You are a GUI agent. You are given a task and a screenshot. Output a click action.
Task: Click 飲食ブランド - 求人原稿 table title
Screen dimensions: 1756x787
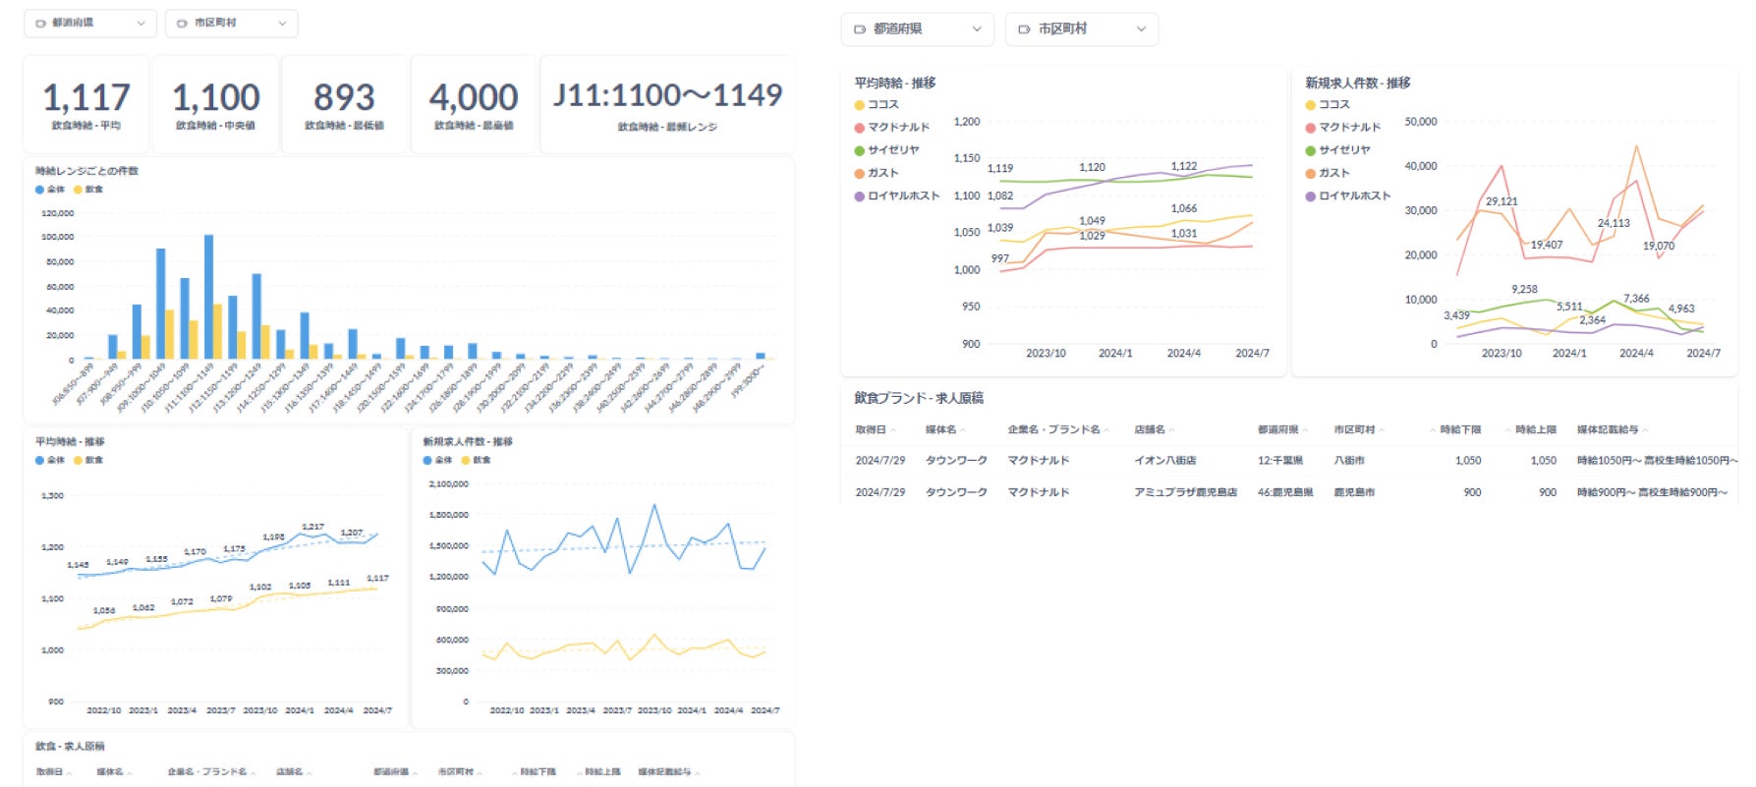point(919,398)
